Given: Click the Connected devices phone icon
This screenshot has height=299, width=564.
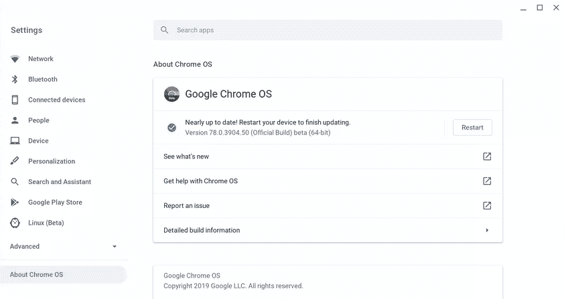Looking at the screenshot, I should [x=15, y=100].
